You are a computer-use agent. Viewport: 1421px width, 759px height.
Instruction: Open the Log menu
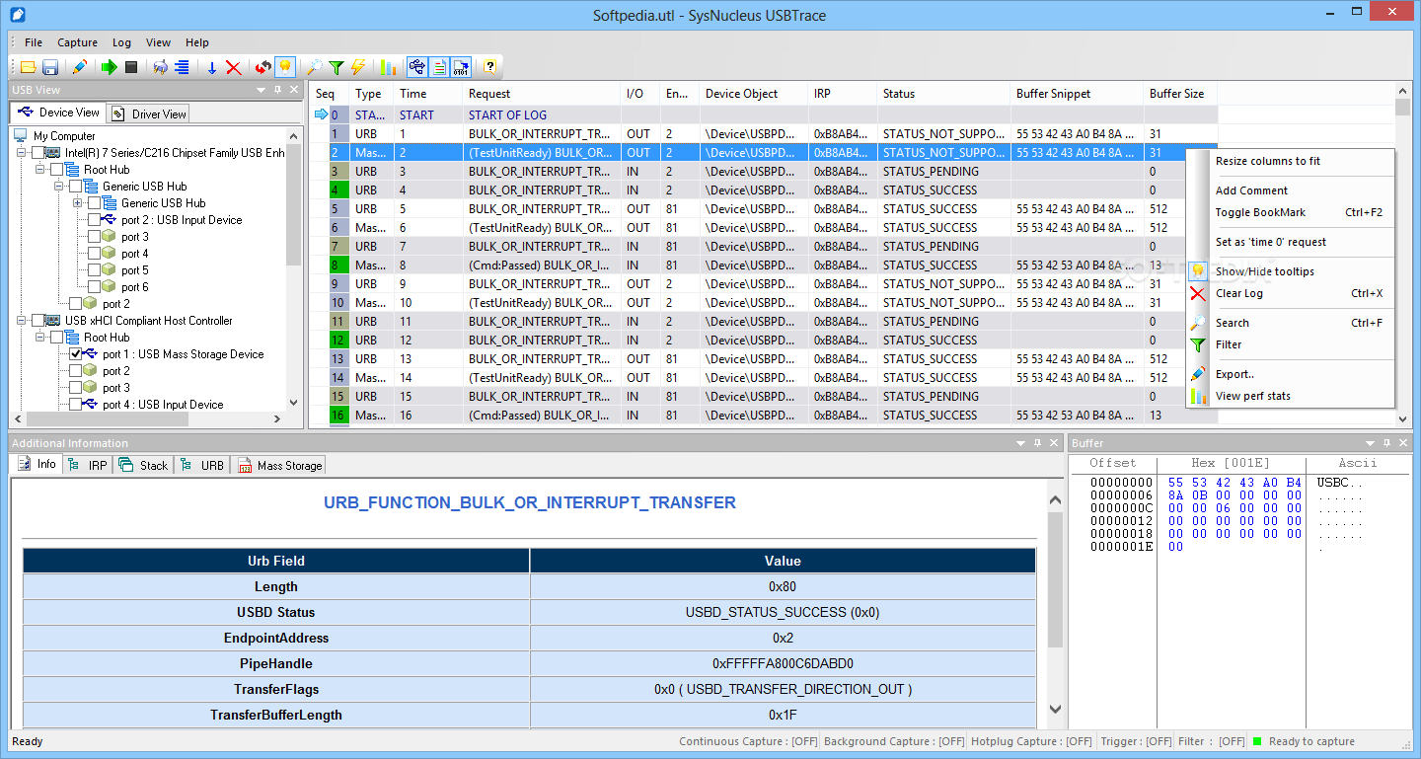pyautogui.click(x=121, y=42)
